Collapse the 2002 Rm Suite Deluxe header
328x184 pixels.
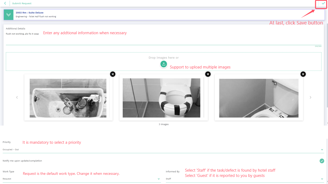tap(9, 15)
